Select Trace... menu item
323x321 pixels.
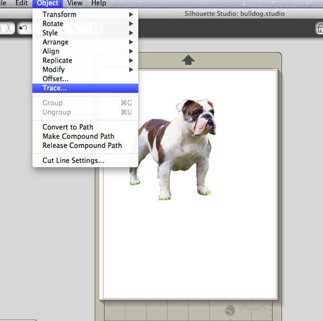pos(85,88)
